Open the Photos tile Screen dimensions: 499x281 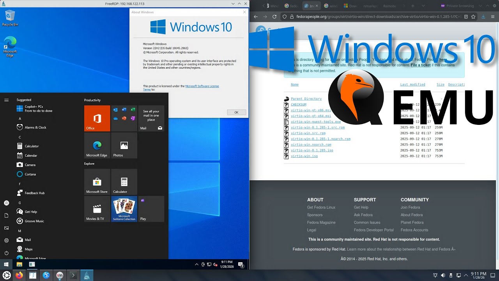pyautogui.click(x=124, y=146)
